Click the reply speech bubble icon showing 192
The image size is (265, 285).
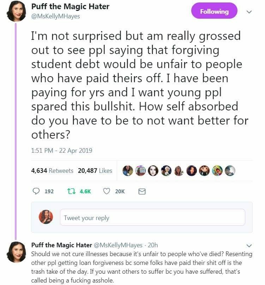tap(36, 191)
